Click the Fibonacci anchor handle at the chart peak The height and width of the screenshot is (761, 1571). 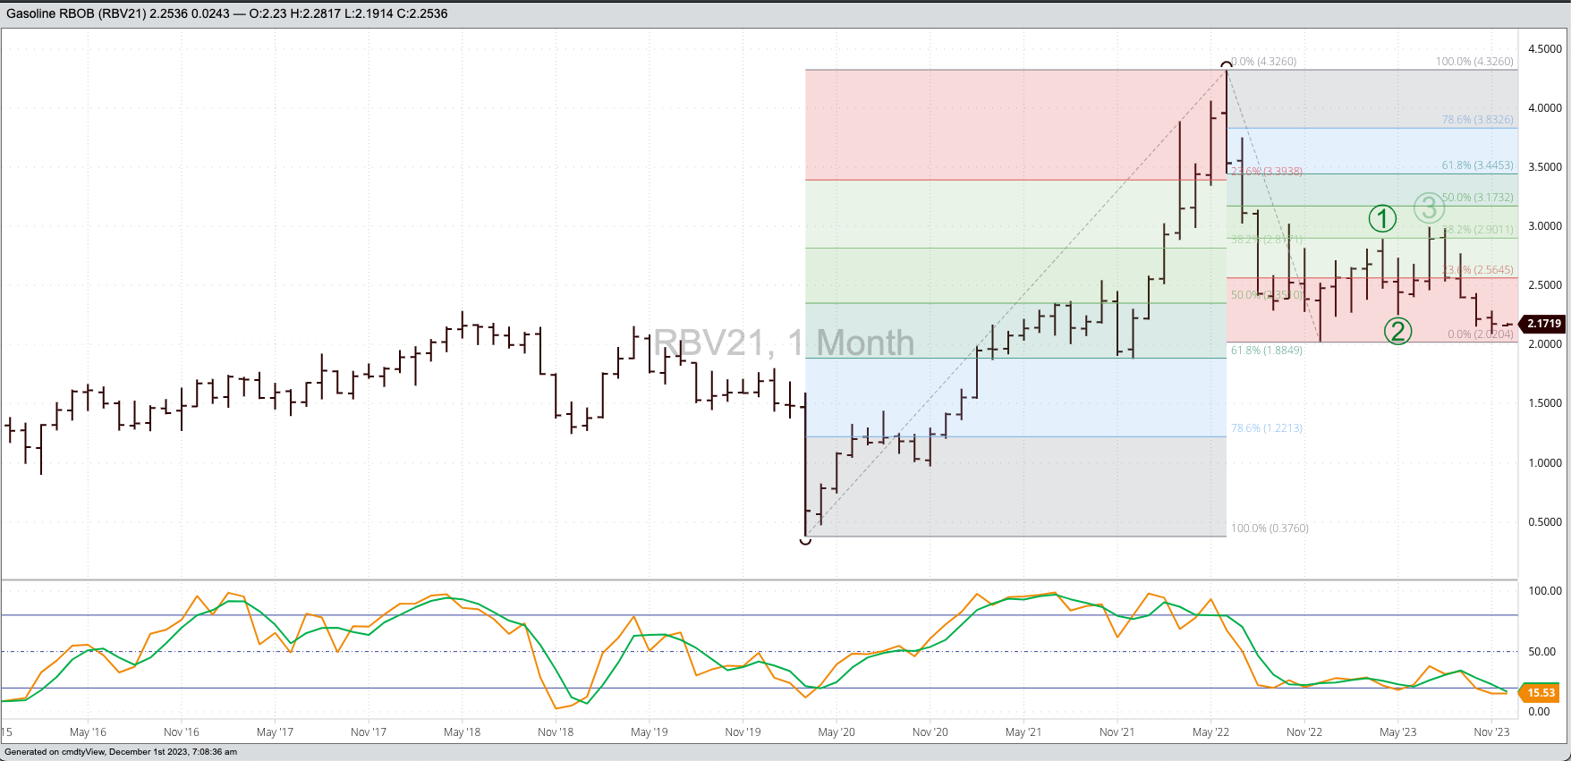1226,63
